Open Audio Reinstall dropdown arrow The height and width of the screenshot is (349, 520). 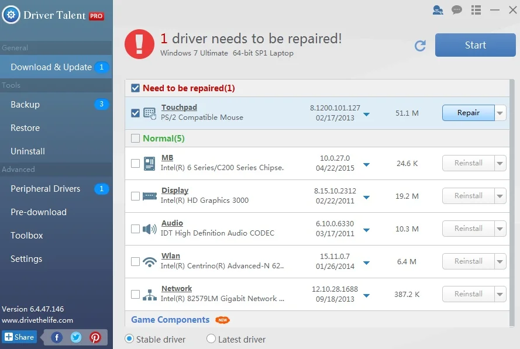pos(500,229)
